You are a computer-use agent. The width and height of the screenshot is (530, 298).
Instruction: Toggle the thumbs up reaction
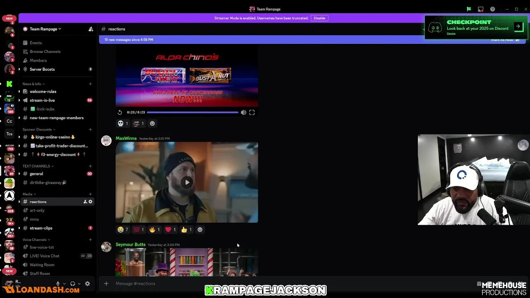pos(186,229)
